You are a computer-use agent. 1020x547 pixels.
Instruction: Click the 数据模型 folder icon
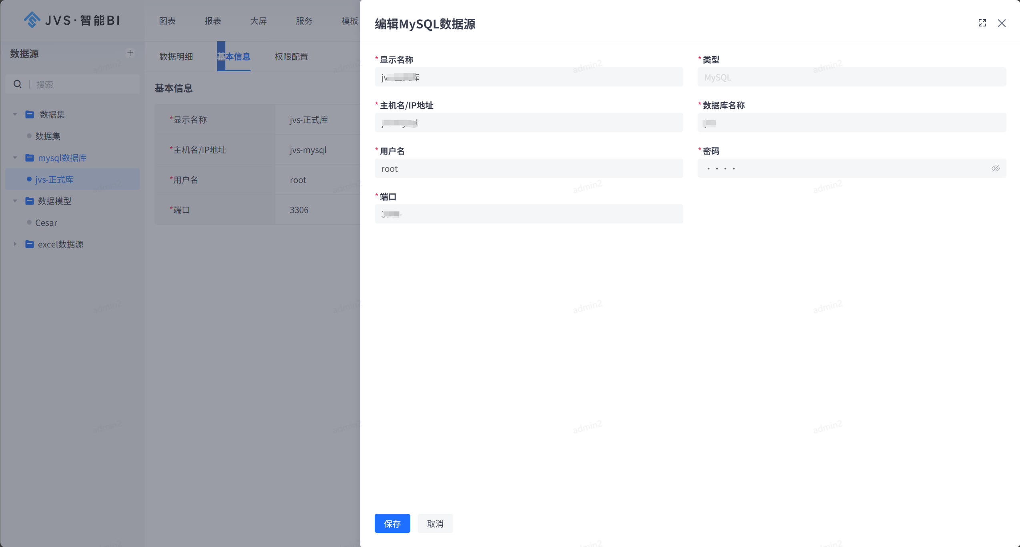(30, 201)
